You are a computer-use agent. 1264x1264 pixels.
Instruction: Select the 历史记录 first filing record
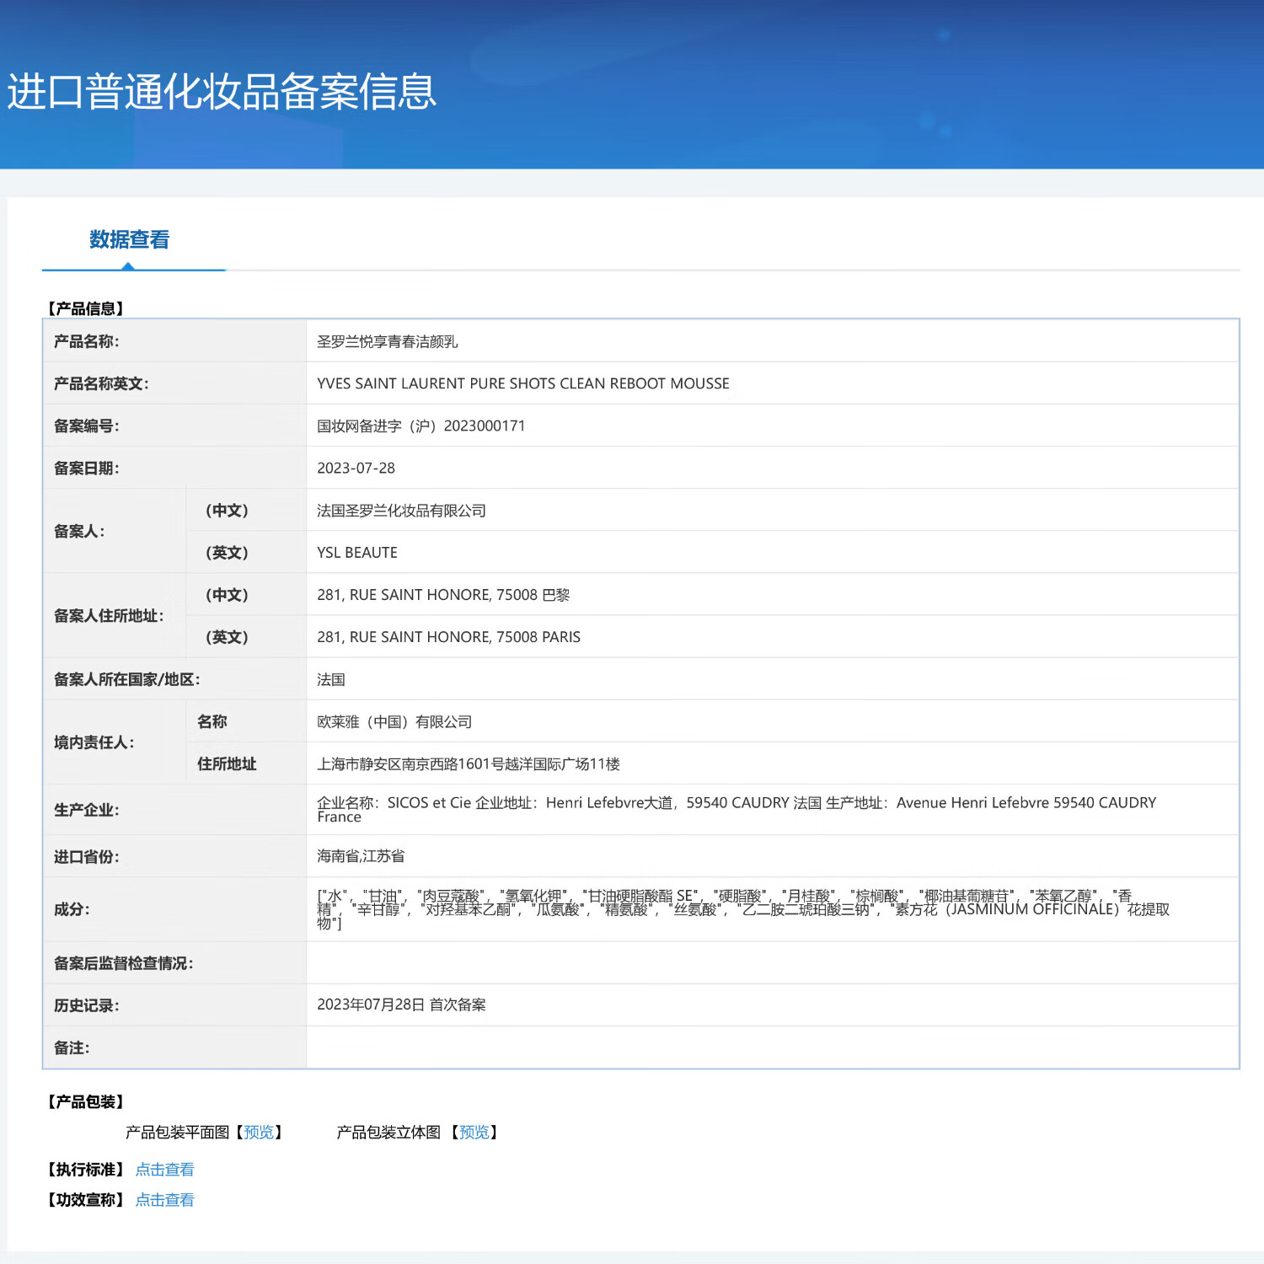403,1004
